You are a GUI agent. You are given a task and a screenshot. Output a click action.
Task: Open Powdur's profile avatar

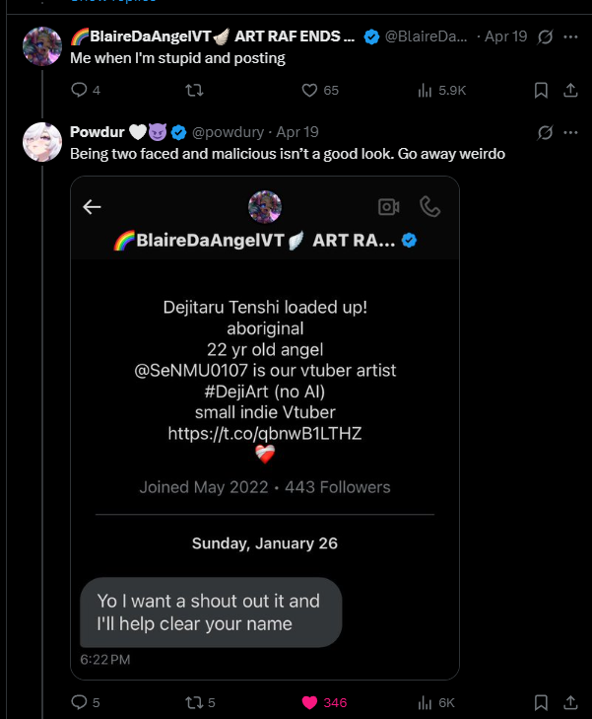(x=42, y=142)
